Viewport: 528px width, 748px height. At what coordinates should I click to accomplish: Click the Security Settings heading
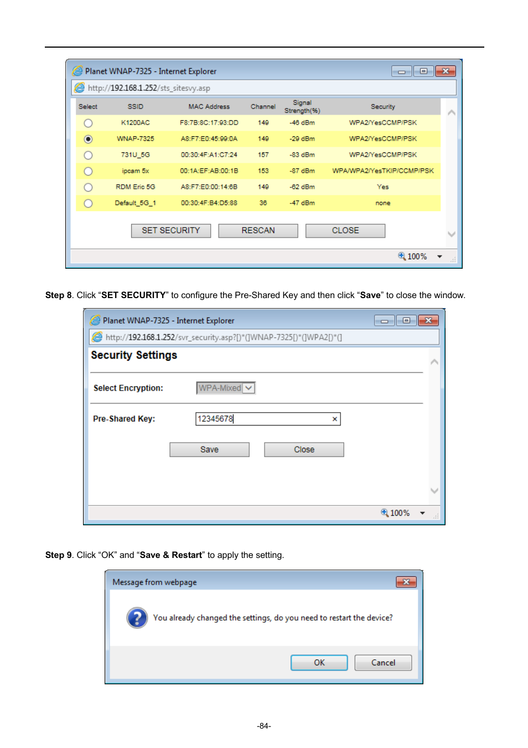point(134,355)
